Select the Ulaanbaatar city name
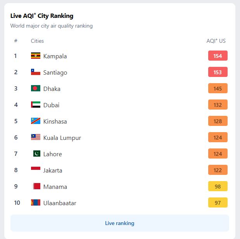 60,203
